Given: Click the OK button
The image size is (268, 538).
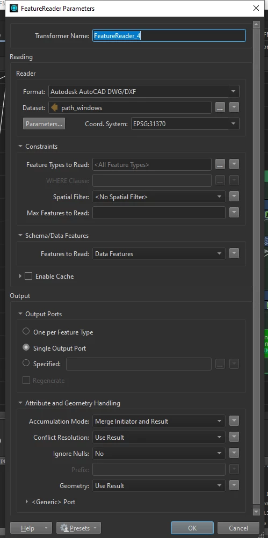Looking at the screenshot, I should pos(192,528).
